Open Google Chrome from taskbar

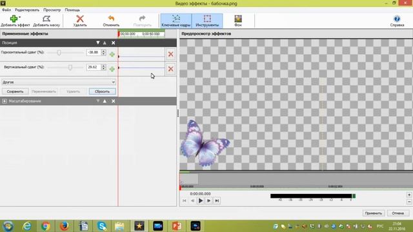click(x=46, y=226)
